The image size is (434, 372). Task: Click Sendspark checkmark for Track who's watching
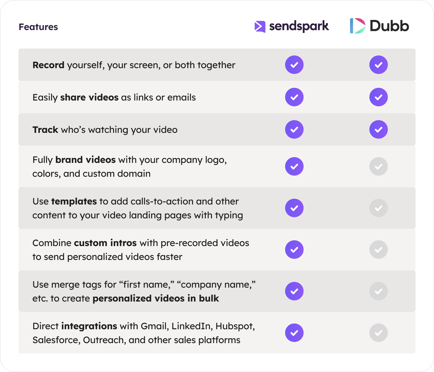point(294,129)
